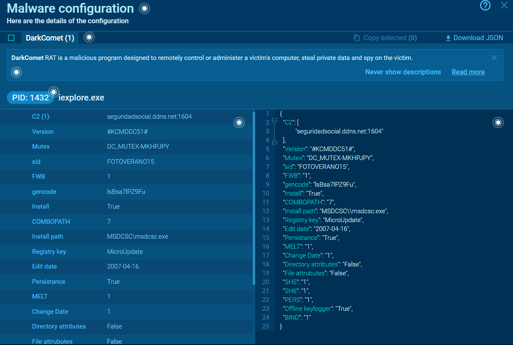Select the Registry key row label
The width and height of the screenshot is (513, 345).
(x=49, y=252)
